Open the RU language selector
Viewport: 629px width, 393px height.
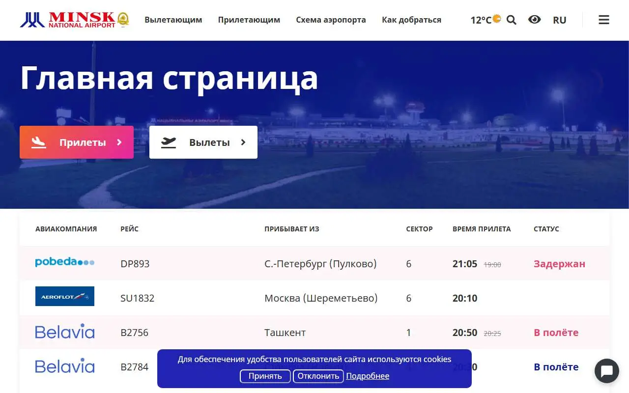click(559, 20)
